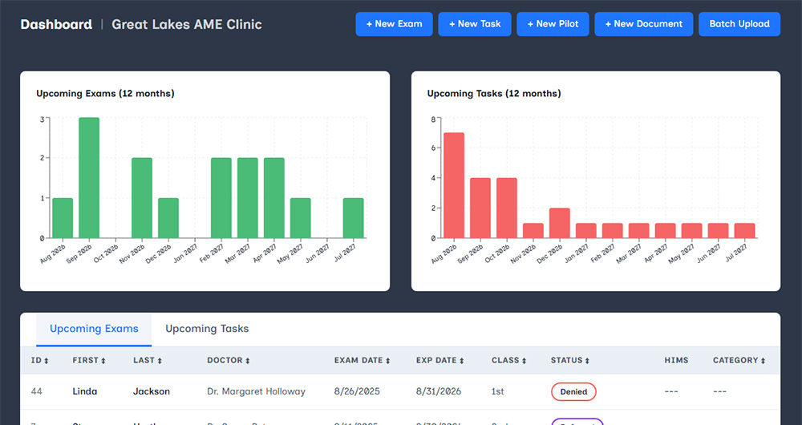Go to the Dashboard title link
The height and width of the screenshot is (425, 802).
56,24
